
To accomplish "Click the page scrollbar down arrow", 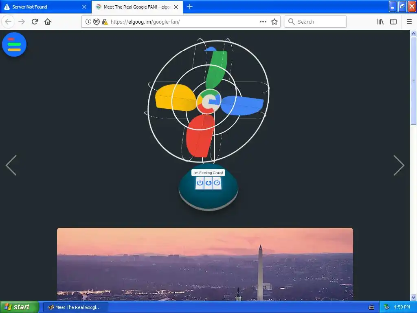I will tap(414, 297).
